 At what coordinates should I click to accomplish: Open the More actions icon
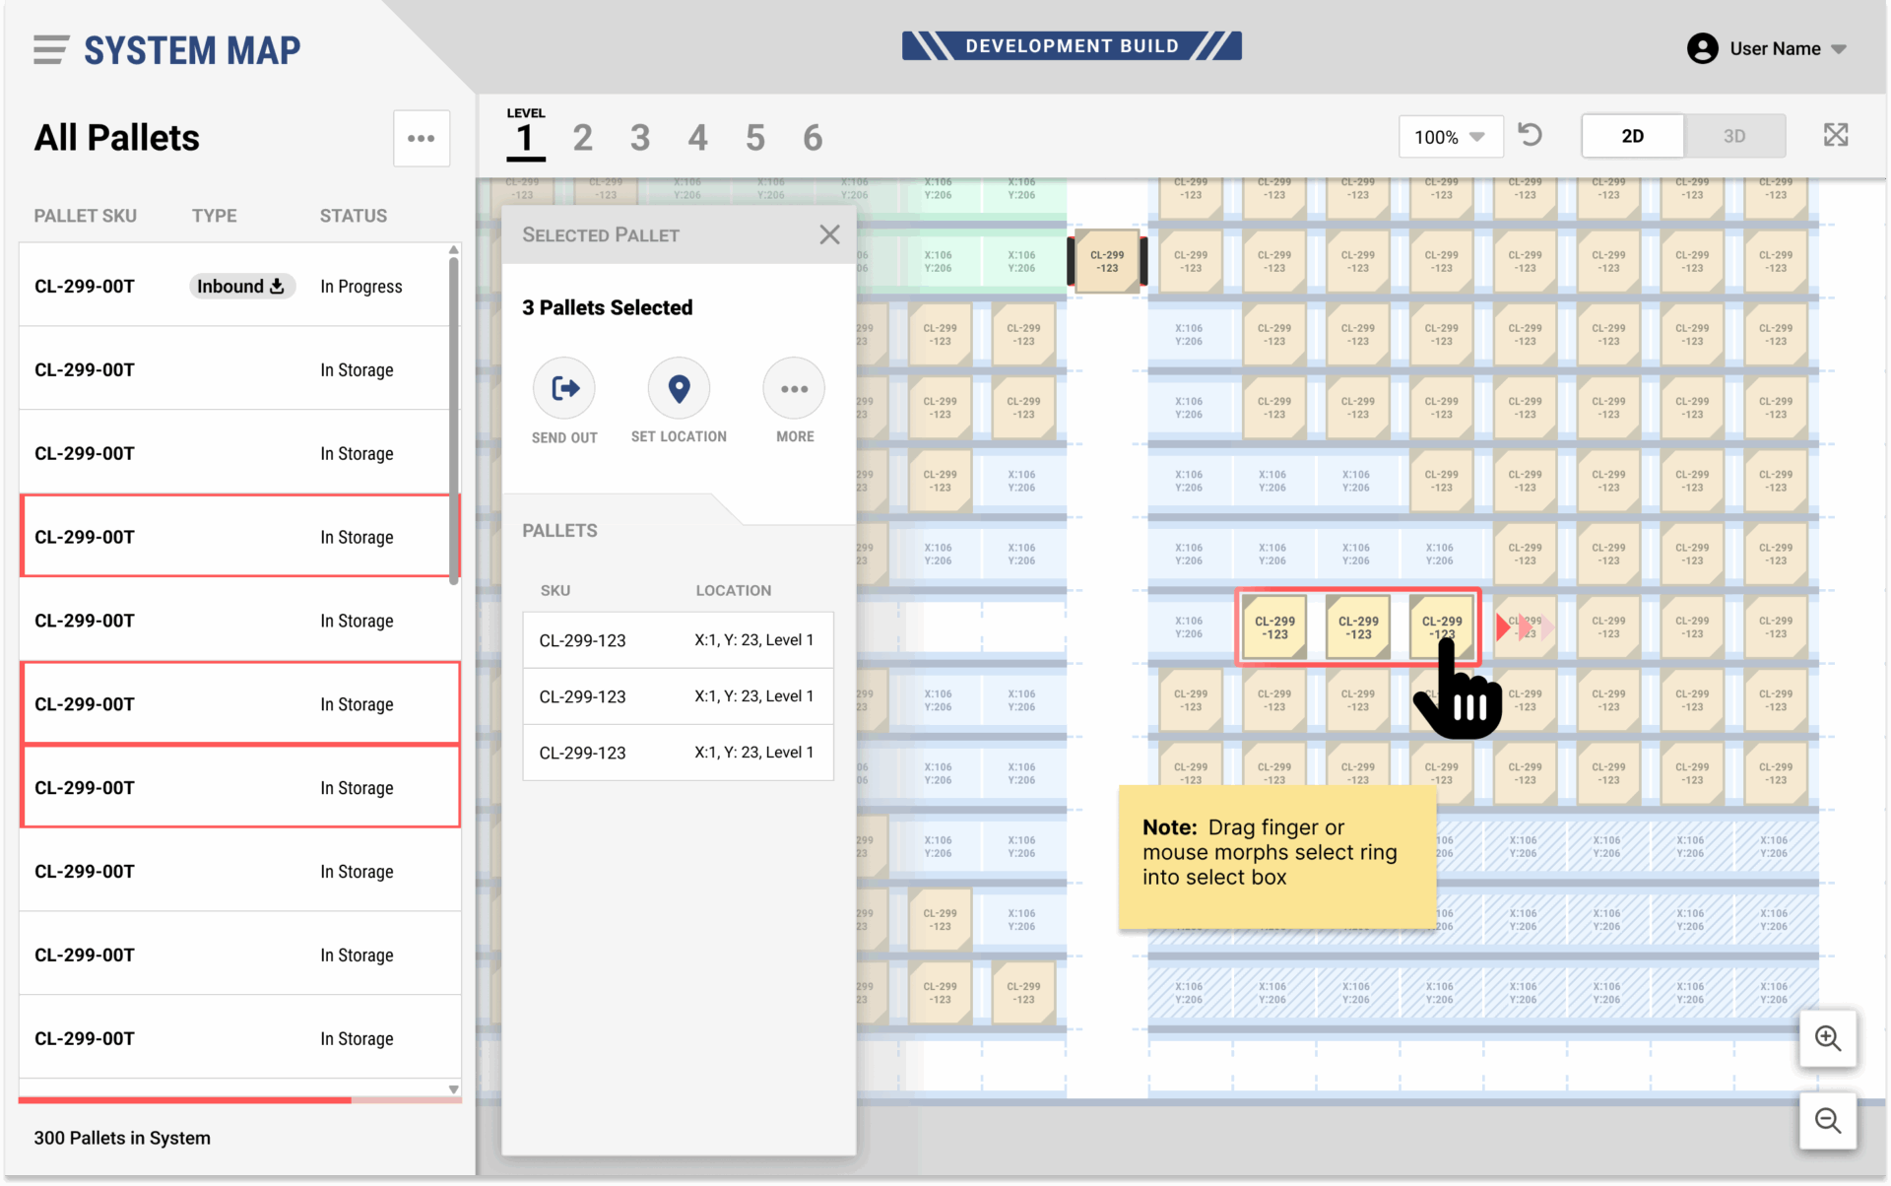794,388
